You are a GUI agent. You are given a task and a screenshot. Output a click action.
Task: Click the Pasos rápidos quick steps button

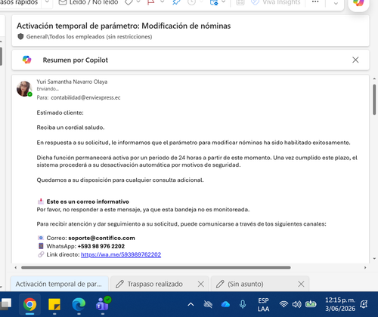pyautogui.click(x=19, y=2)
